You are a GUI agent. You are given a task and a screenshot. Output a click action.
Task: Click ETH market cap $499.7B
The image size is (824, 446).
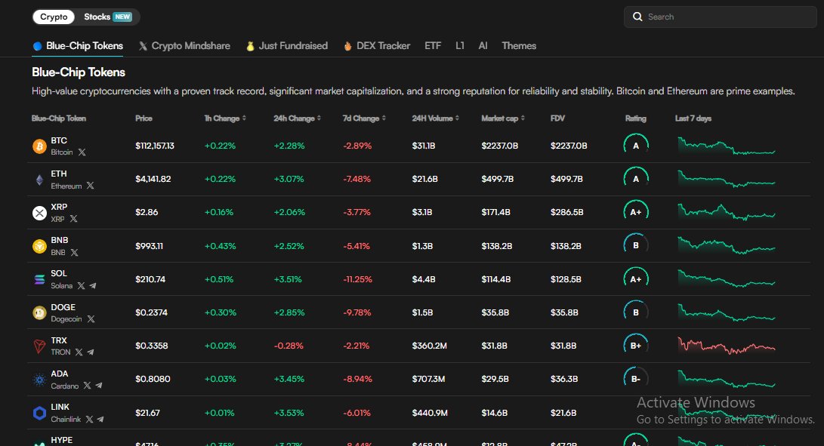[x=497, y=179]
